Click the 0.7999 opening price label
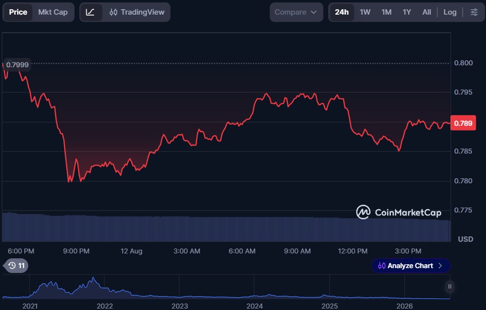Screen dimensions: 486x310 tap(18, 64)
